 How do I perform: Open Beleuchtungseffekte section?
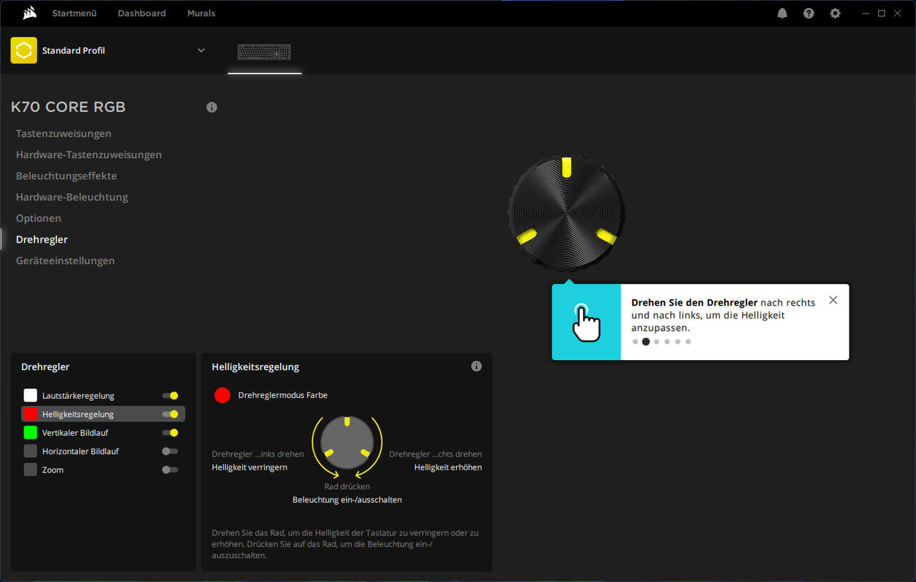pyautogui.click(x=67, y=175)
